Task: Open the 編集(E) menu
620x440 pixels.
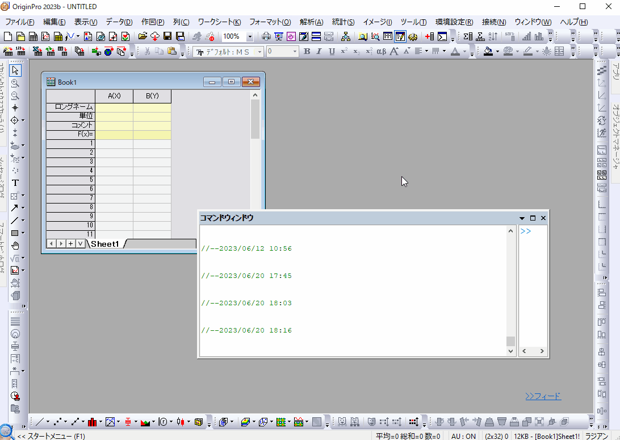Action: (x=54, y=22)
